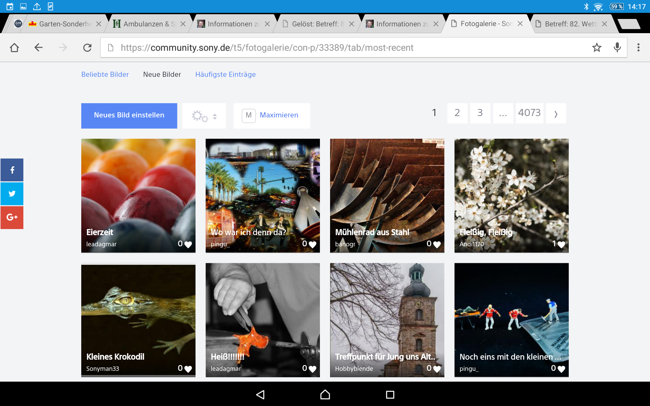Open the gear options dropdown
Screen dimensions: 650x406
[204, 116]
